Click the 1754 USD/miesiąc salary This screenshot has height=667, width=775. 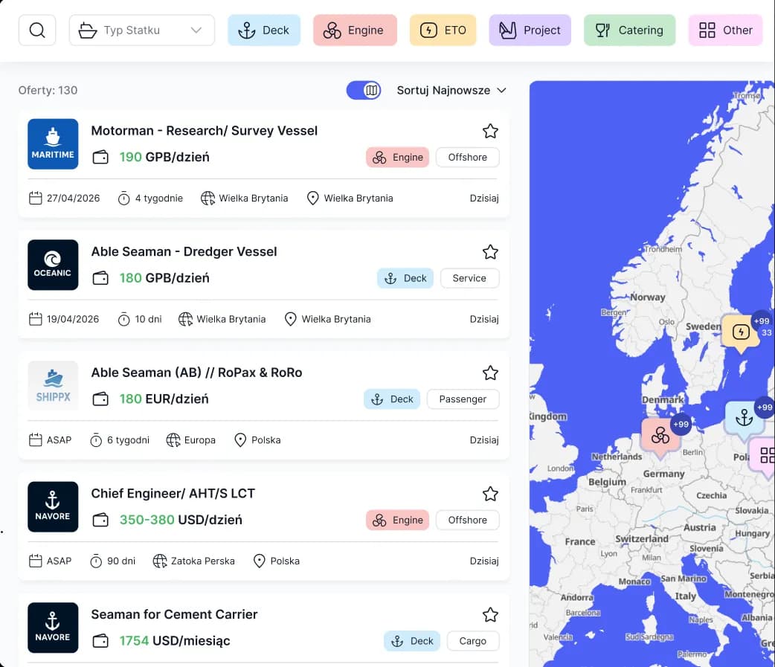175,641
